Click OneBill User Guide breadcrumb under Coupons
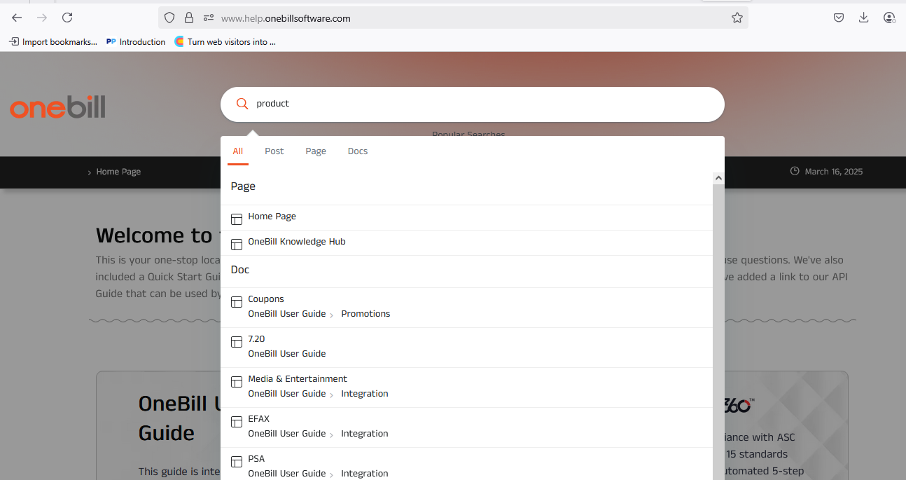 (287, 314)
